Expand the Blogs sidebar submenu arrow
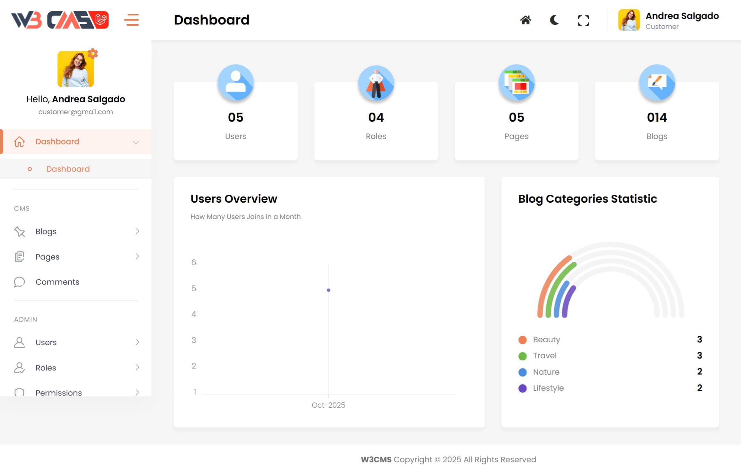 [137, 231]
